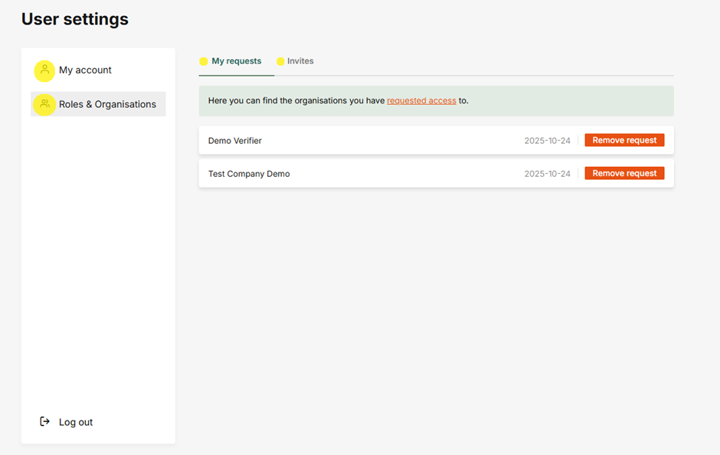This screenshot has height=455, width=720.
Task: Click the date on Test Company Demo row
Action: [x=547, y=174]
